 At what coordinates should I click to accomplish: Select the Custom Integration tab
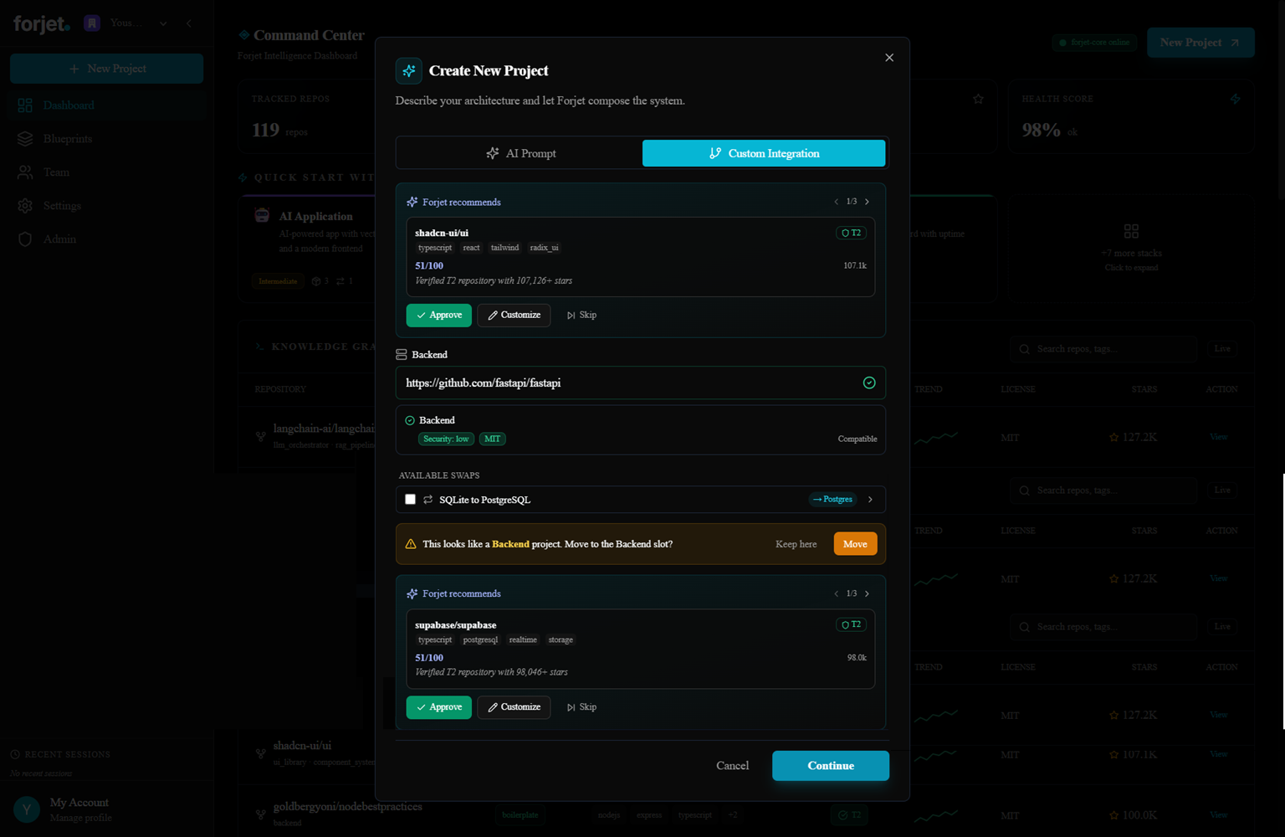coord(763,153)
